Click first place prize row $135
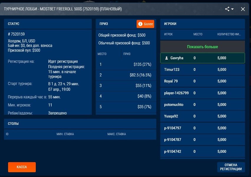The image size is (251, 177). tap(126, 64)
